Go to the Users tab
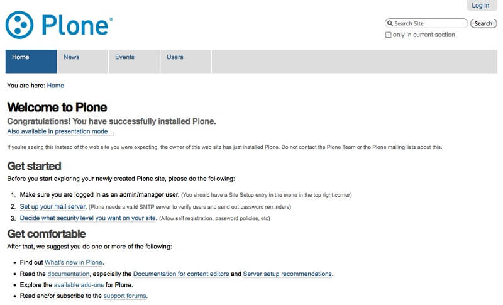 185,61
